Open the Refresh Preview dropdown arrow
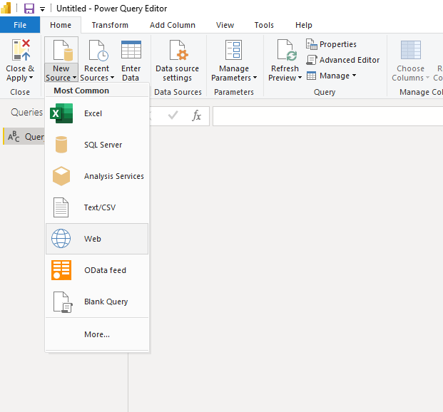 pos(300,78)
